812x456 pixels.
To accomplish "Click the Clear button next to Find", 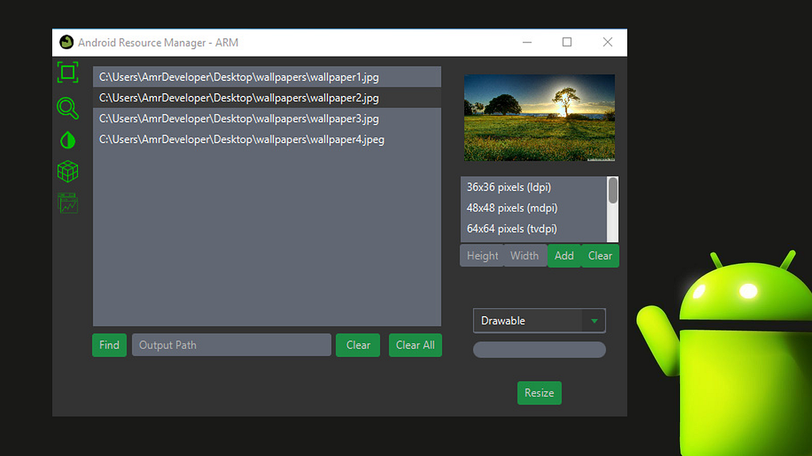I will pyautogui.click(x=357, y=345).
